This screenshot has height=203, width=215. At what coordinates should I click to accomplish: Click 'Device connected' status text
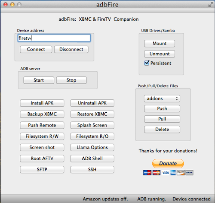pos(191,199)
